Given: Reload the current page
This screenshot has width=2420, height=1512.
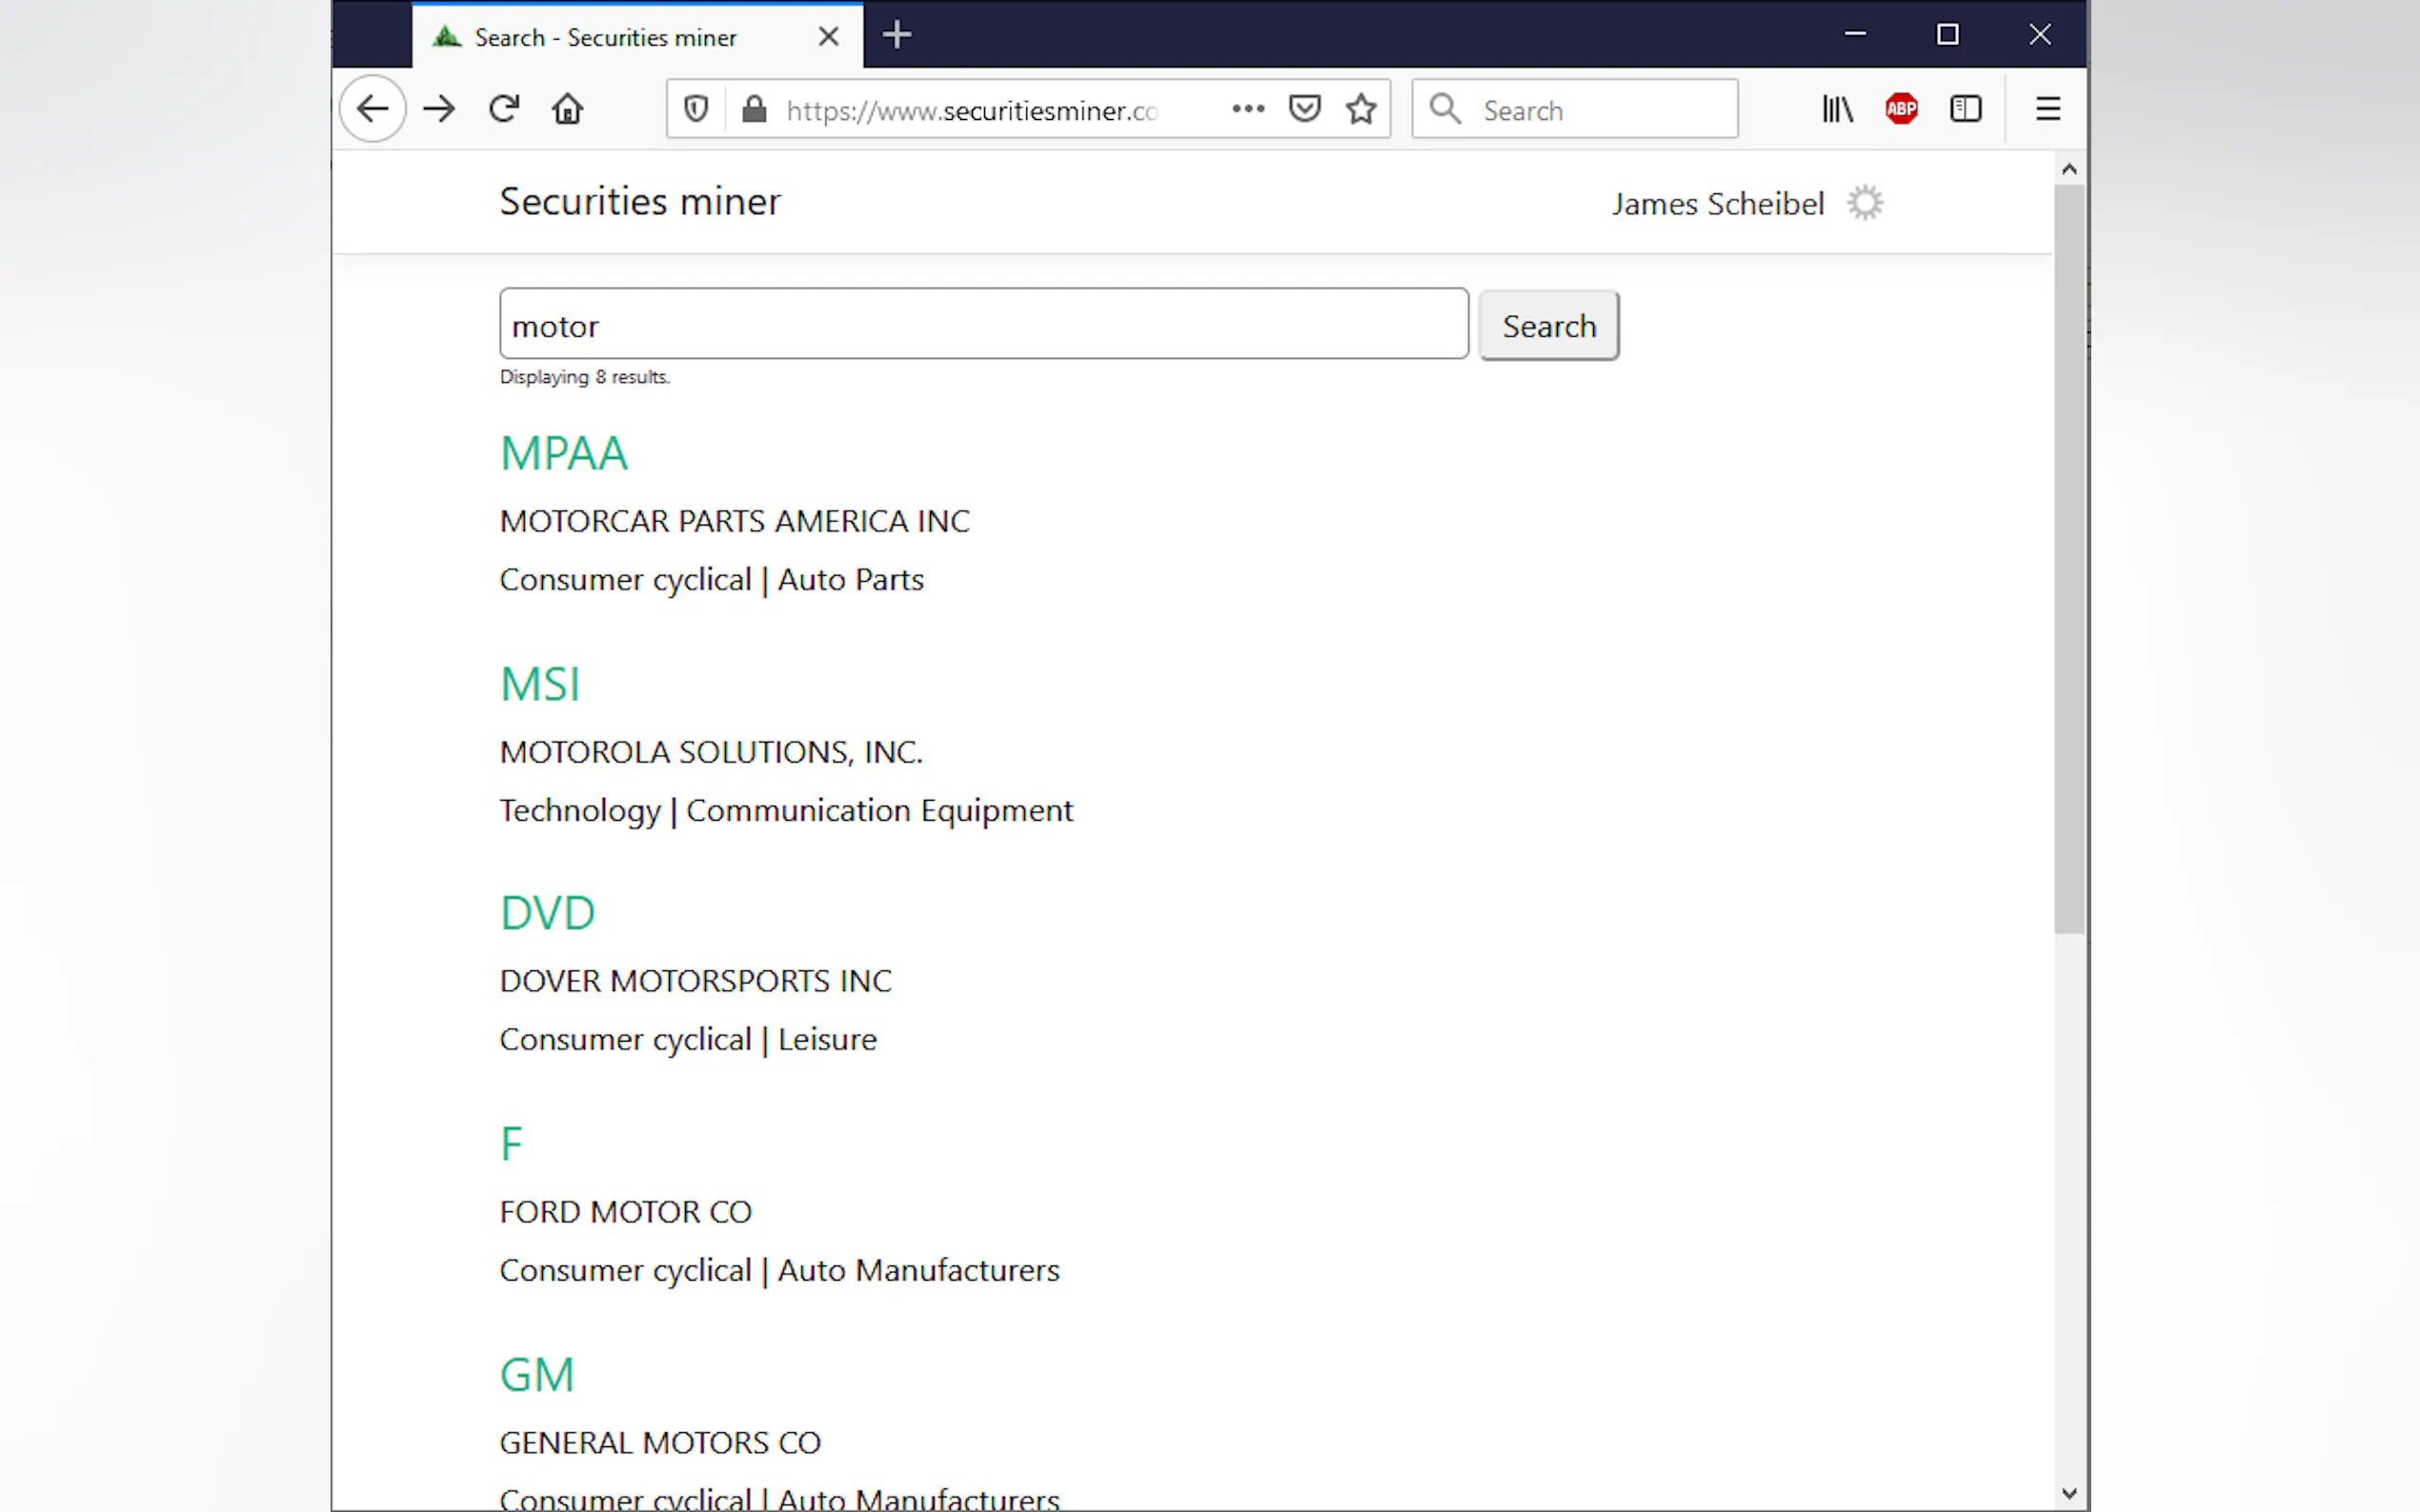Looking at the screenshot, I should click(503, 109).
